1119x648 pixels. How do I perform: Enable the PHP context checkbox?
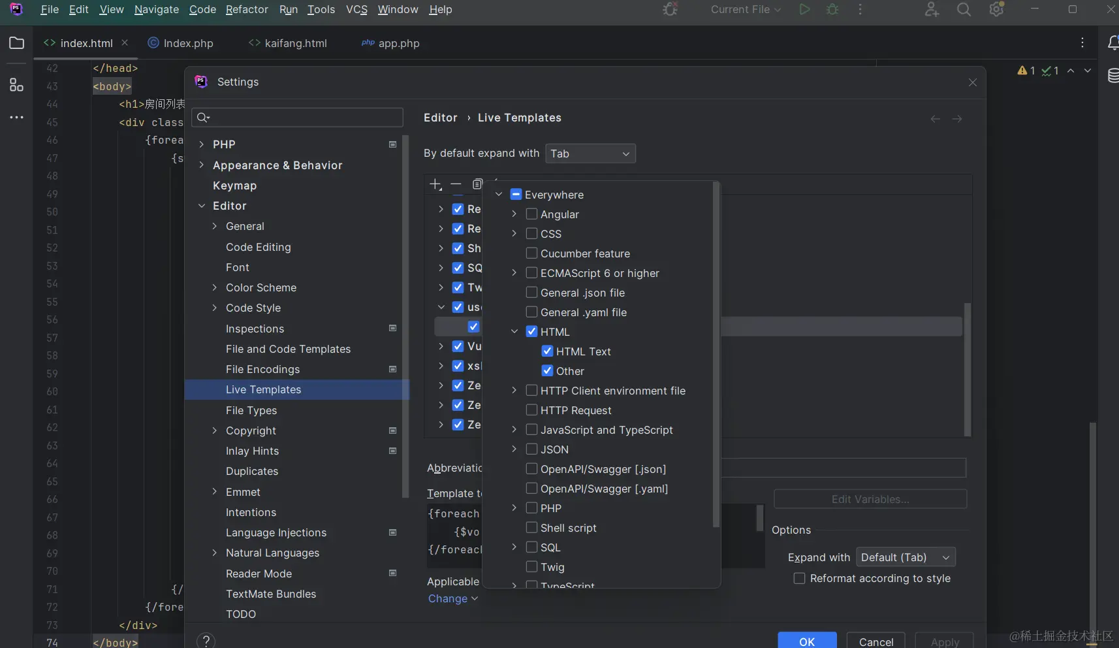coord(531,508)
